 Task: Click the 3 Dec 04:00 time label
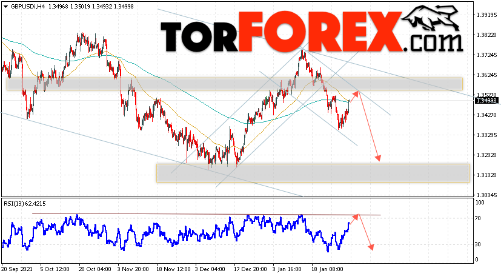210,269
